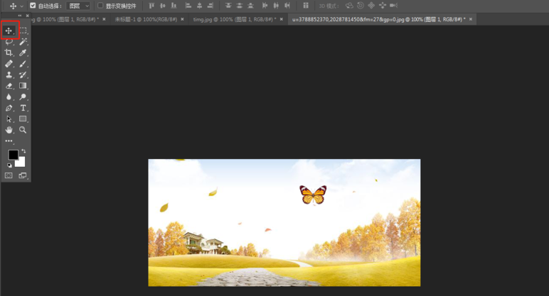Uncheck the 自动选择 checkbox
549x296 pixels.
coord(33,6)
